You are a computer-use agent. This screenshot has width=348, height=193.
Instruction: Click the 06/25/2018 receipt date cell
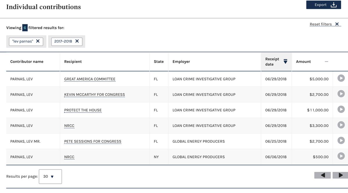click(x=276, y=141)
